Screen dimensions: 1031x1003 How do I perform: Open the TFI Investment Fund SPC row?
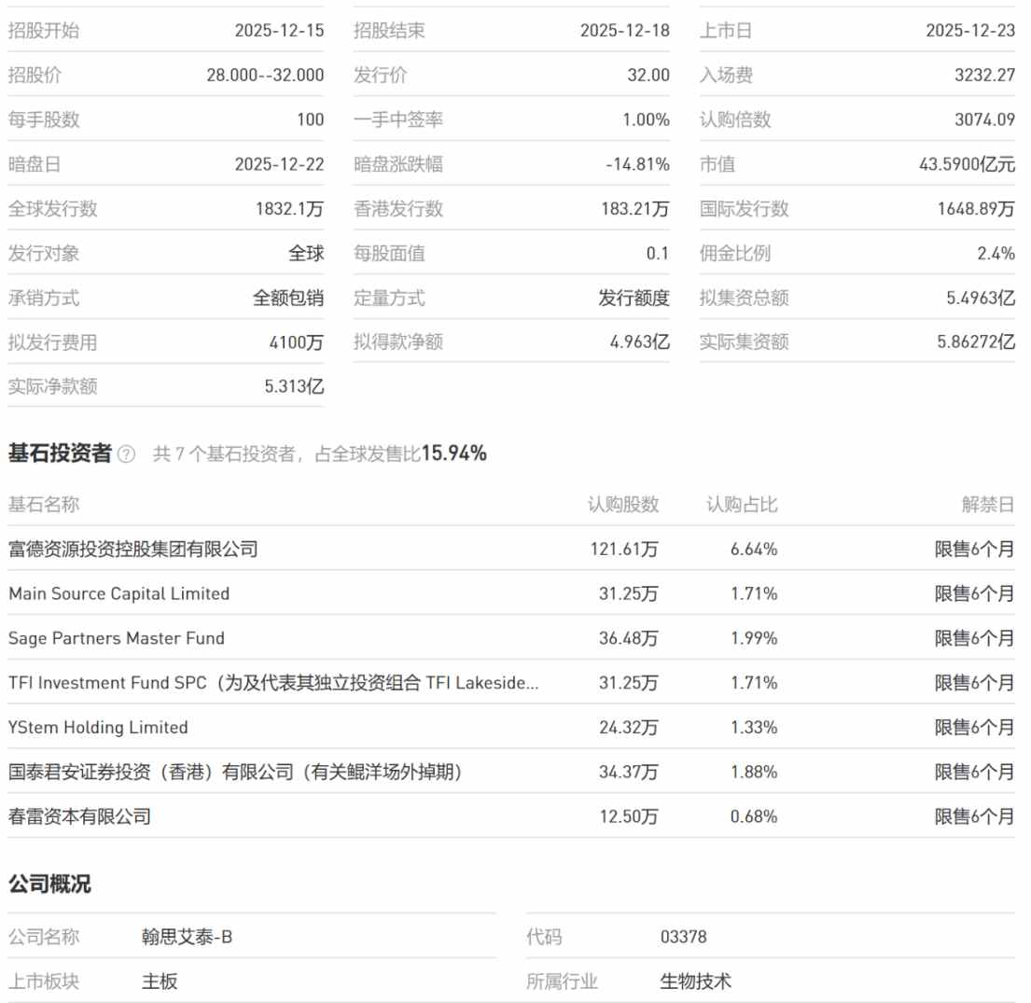pyautogui.click(x=511, y=683)
